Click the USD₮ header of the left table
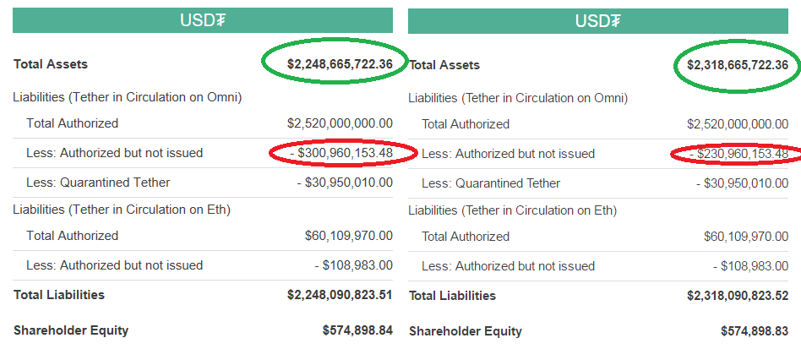This screenshot has height=349, width=801. pos(202,21)
